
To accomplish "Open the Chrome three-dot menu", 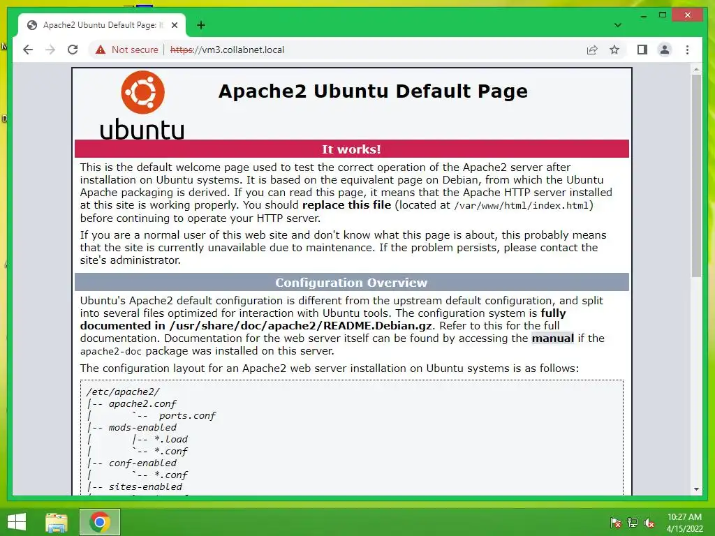I will pos(687,50).
